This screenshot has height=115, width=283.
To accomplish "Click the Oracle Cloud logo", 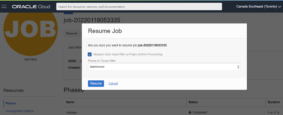I will [31, 7].
